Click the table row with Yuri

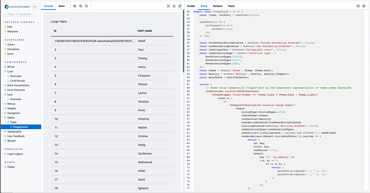click(112, 49)
